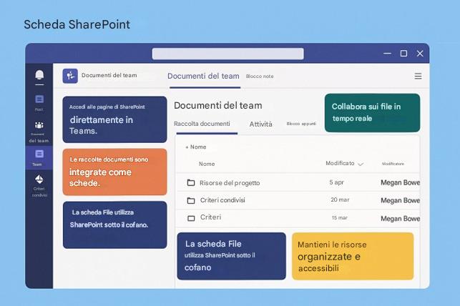Click the Modificatore column header
Viewport: 460px width, 306px height.
(393, 164)
